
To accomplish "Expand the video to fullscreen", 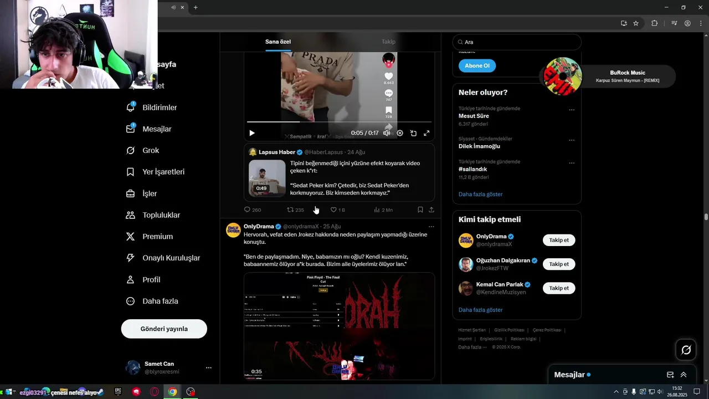I will pyautogui.click(x=427, y=133).
